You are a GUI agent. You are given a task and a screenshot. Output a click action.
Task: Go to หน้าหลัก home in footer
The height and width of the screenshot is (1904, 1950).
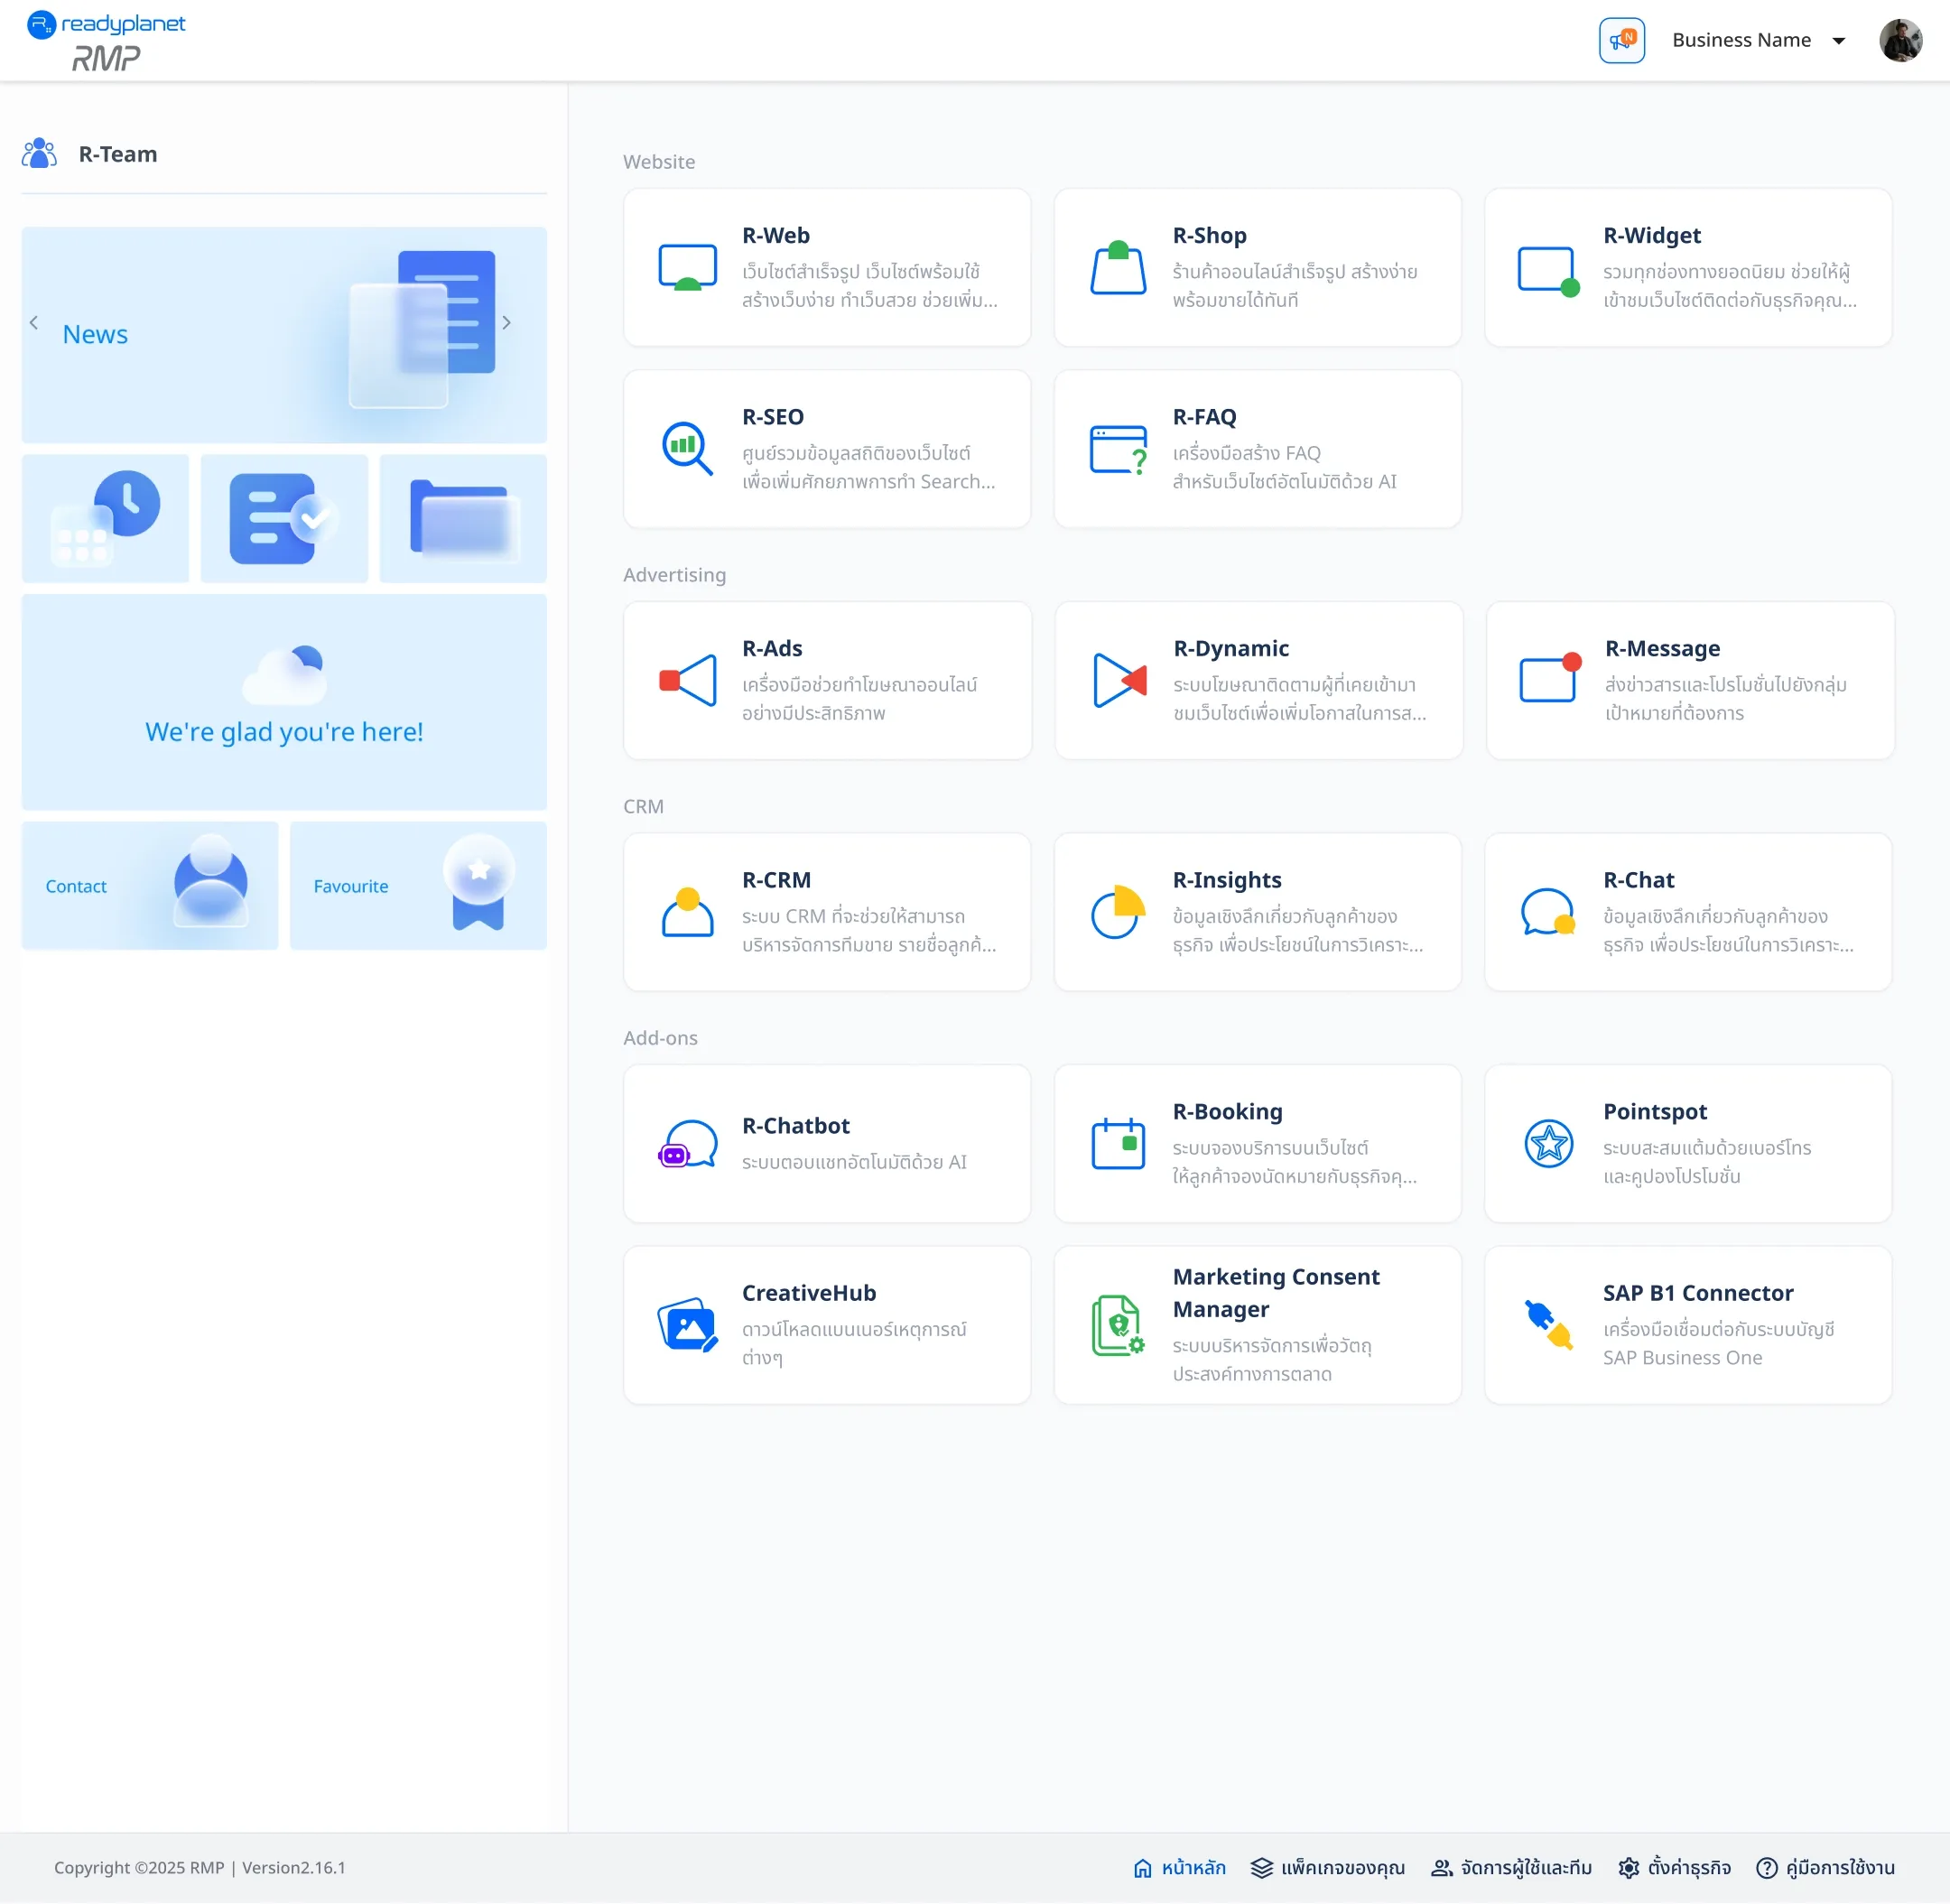1179,1867
